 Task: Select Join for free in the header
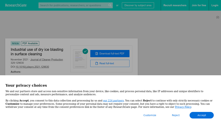(199, 5)
